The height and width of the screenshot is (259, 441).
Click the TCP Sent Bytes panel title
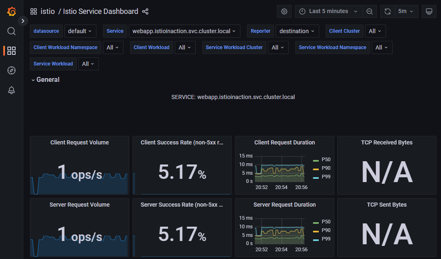point(387,205)
